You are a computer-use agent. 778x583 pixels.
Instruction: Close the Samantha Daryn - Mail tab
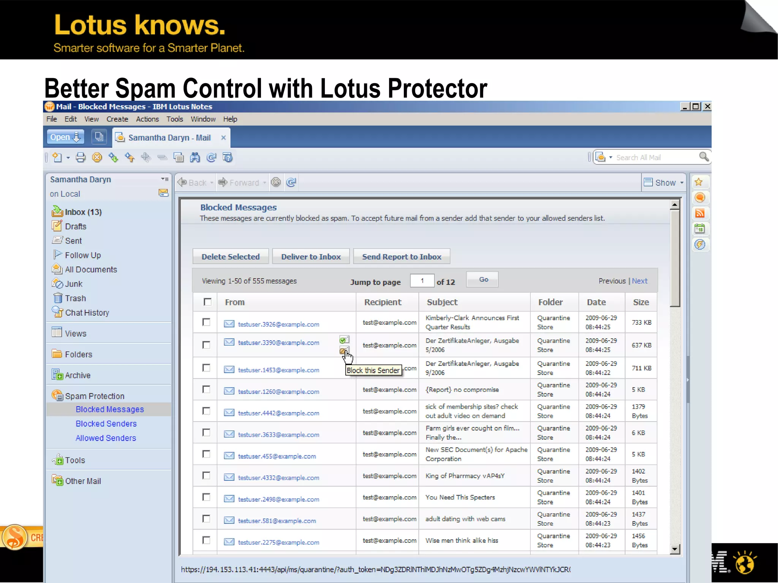point(223,137)
